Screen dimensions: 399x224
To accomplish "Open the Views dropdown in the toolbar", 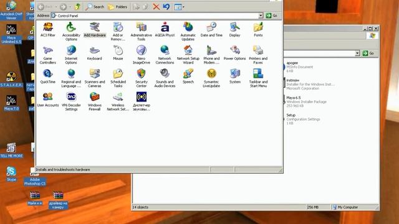I will point(179,7).
